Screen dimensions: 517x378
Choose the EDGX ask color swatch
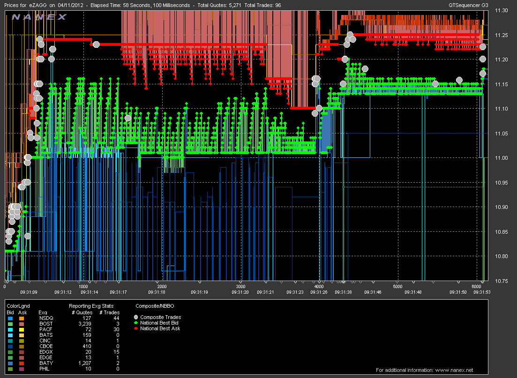tap(22, 352)
